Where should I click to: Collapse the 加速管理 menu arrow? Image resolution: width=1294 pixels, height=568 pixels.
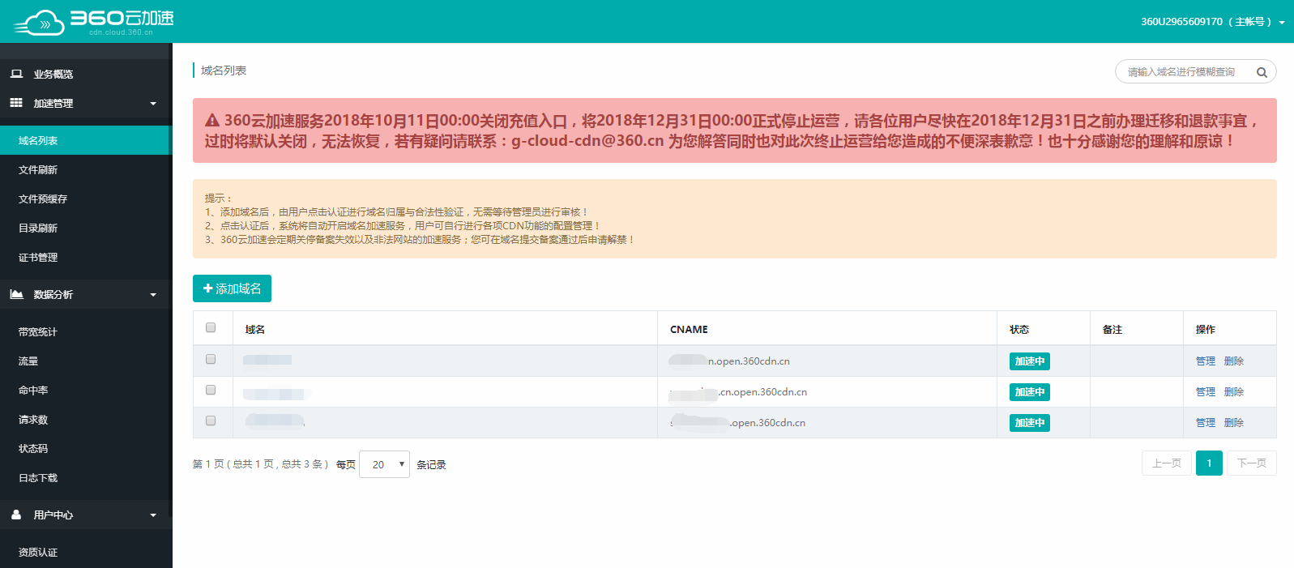point(153,104)
